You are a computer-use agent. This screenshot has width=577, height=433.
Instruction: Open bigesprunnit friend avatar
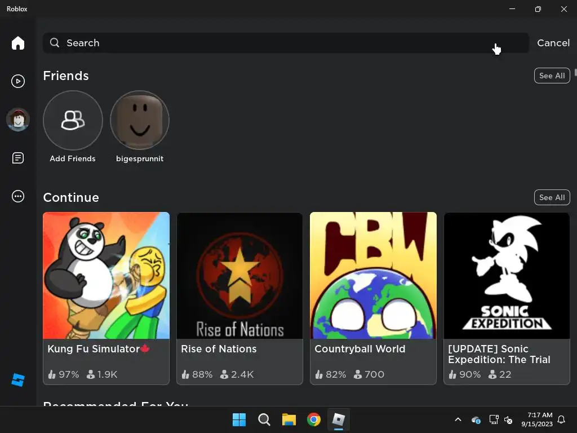pos(140,120)
